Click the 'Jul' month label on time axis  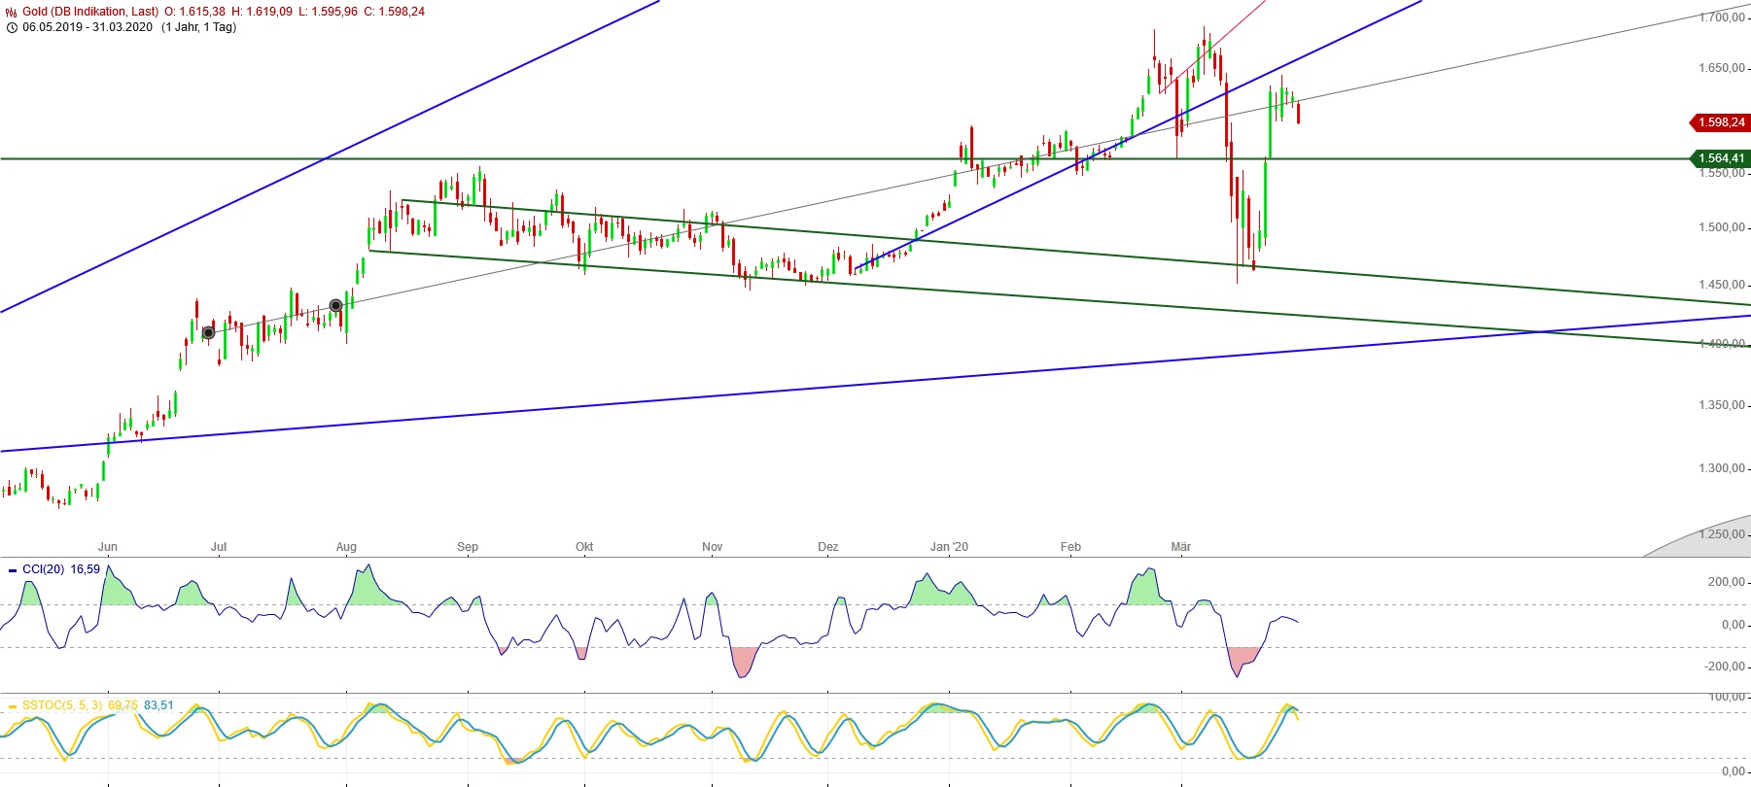point(219,547)
